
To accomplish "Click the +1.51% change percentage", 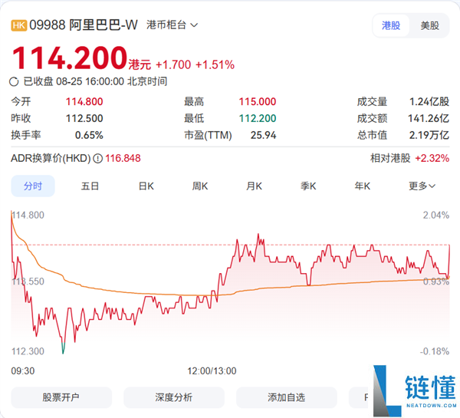I will (x=215, y=65).
